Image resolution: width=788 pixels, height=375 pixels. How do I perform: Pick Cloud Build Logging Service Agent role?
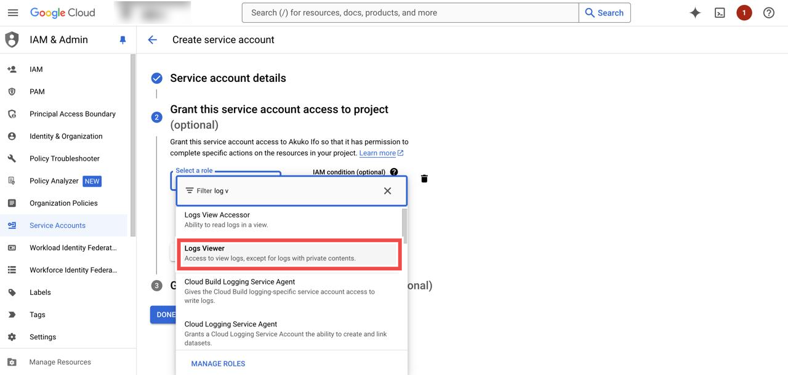289,291
